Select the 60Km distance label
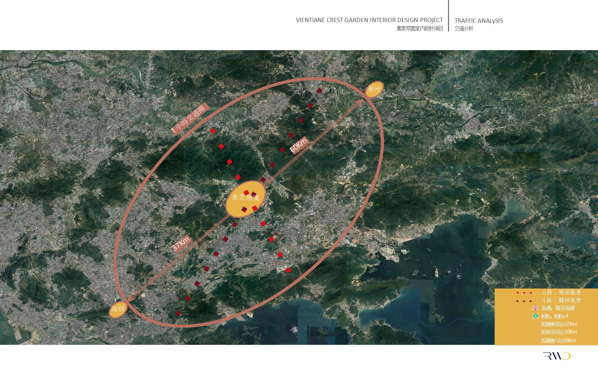Image resolution: width=598 pixels, height=370 pixels. [x=299, y=145]
